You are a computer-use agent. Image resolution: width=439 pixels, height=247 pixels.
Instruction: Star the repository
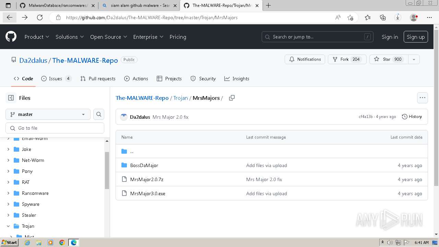(389, 59)
